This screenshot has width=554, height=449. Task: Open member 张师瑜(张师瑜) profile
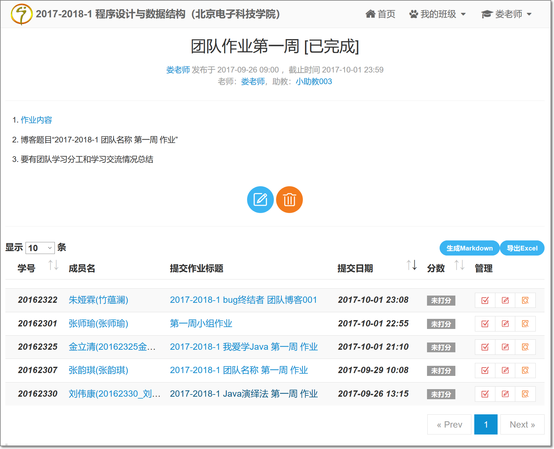(x=98, y=324)
